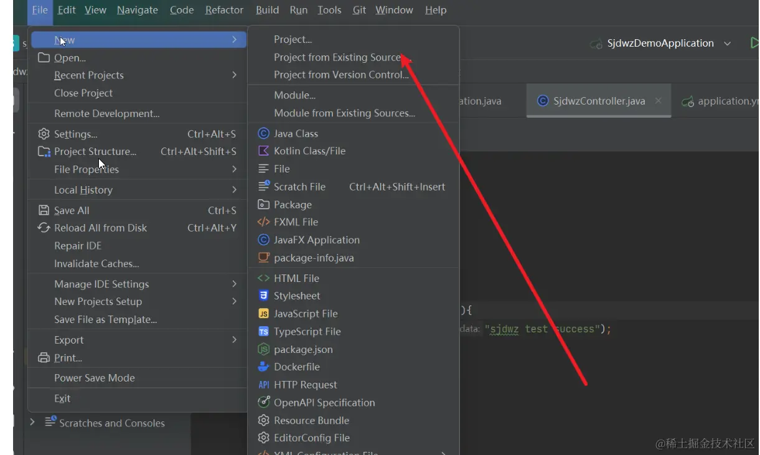Click the Dockerfile whale icon
The height and width of the screenshot is (455, 760).
[263, 367]
